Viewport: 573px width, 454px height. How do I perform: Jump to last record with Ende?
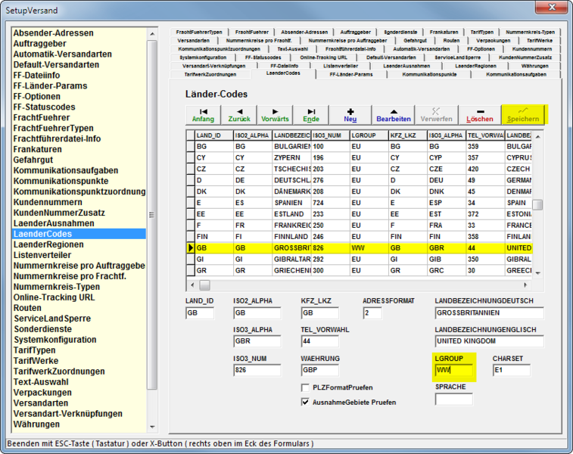pos(311,114)
